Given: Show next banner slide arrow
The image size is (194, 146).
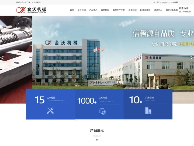Looking at the screenshot, I should pyautogui.click(x=192, y=58).
